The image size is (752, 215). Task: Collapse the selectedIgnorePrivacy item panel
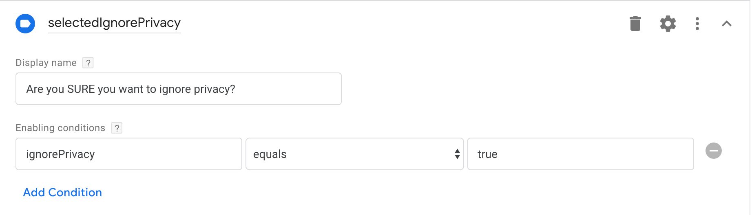coord(727,24)
